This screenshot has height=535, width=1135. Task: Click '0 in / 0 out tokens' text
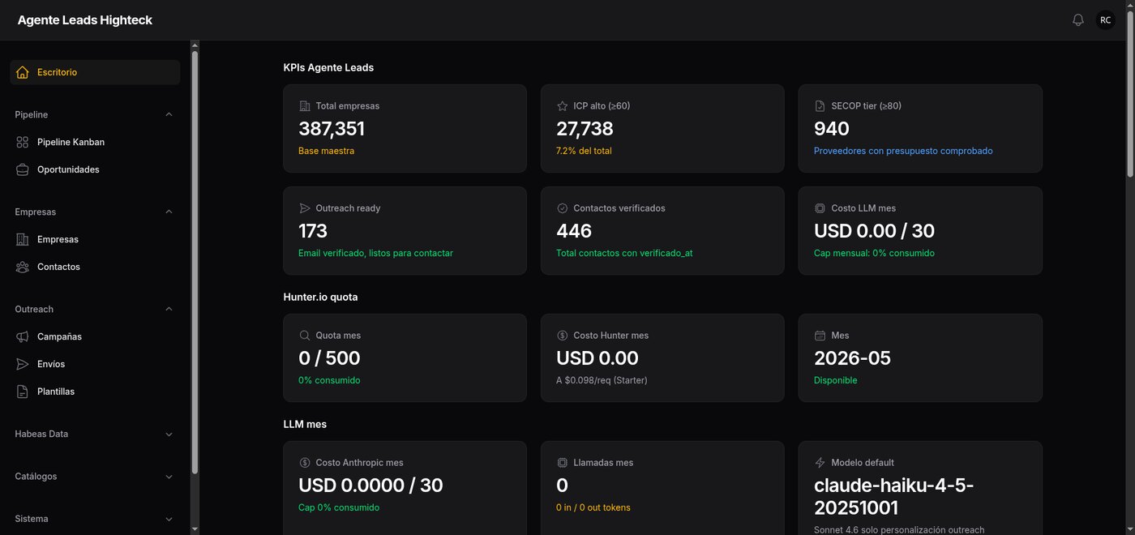click(593, 507)
